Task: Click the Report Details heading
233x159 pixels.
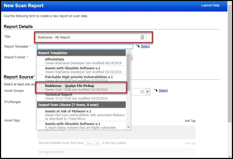Action: click(18, 26)
